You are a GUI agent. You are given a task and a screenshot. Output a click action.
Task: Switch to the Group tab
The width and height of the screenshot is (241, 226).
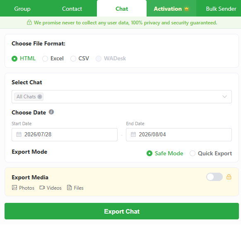coord(22,9)
